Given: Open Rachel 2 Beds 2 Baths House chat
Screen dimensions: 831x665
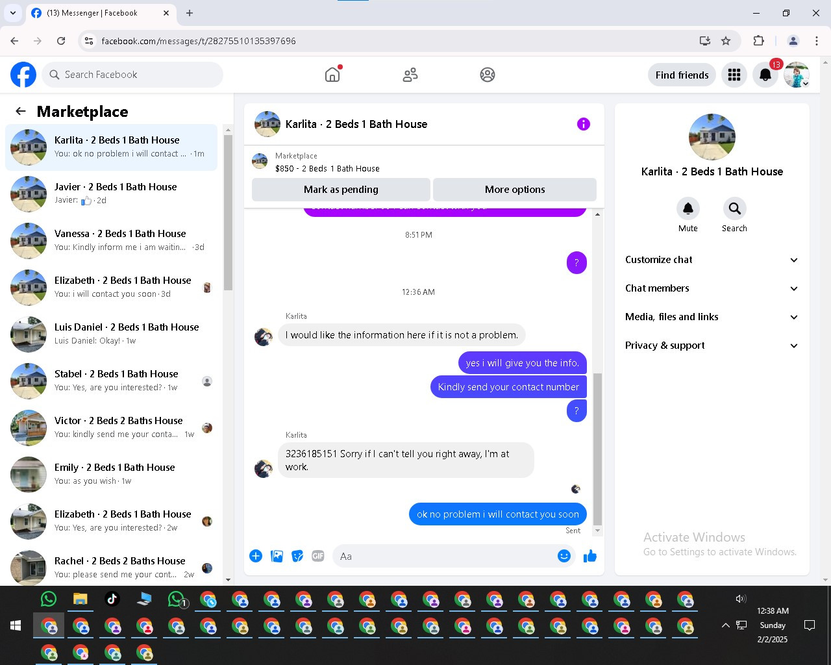Looking at the screenshot, I should [111, 568].
